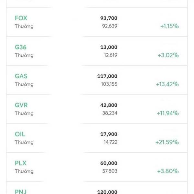Click FOX gain of +1.15%
Image resolution: width=194 pixels, height=194 pixels.
pos(169,26)
